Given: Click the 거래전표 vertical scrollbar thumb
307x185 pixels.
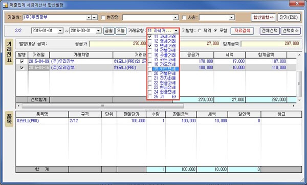Looking at the screenshot, I should pyautogui.click(x=299, y=84).
